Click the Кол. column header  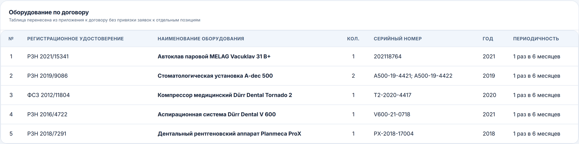(353, 39)
